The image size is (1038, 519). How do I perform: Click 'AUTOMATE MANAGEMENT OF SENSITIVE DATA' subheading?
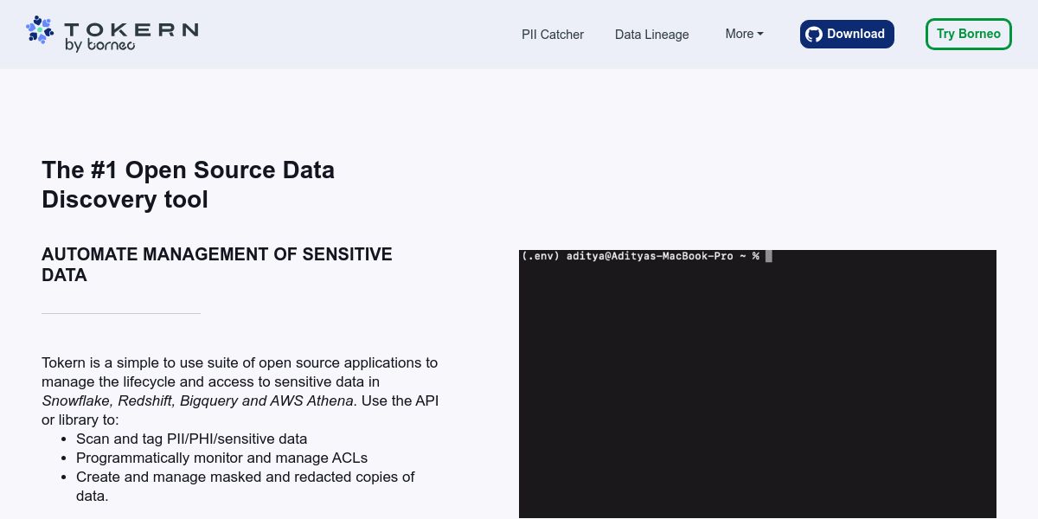click(217, 265)
